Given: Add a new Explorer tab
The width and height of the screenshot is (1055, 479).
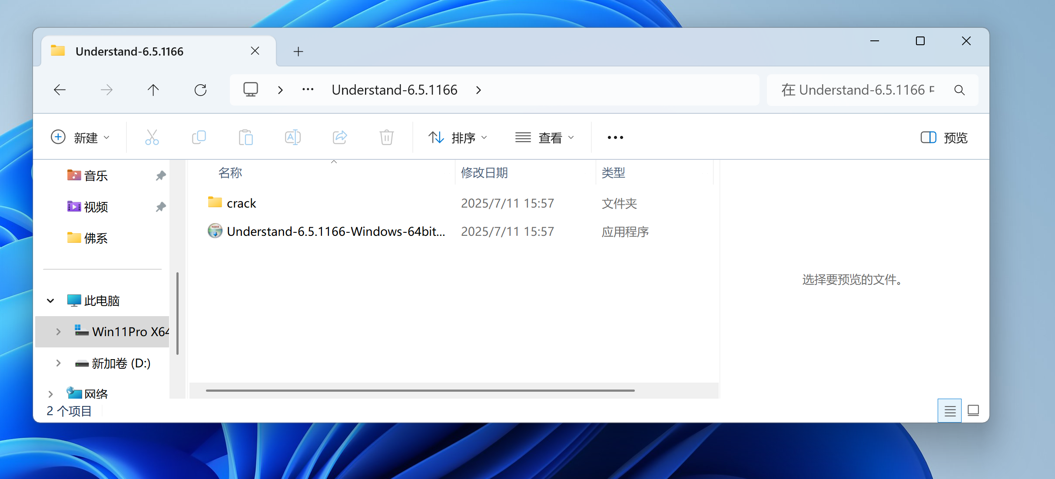Looking at the screenshot, I should pyautogui.click(x=298, y=52).
